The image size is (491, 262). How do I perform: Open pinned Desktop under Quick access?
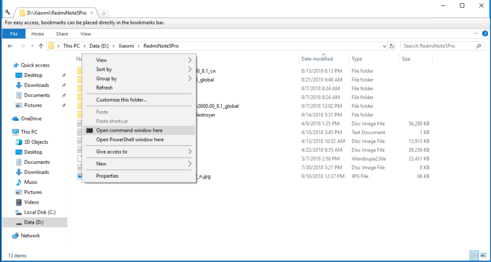click(x=33, y=75)
